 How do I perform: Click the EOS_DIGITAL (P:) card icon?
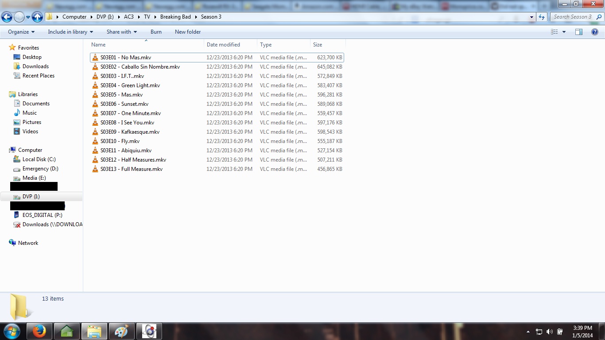[17, 215]
